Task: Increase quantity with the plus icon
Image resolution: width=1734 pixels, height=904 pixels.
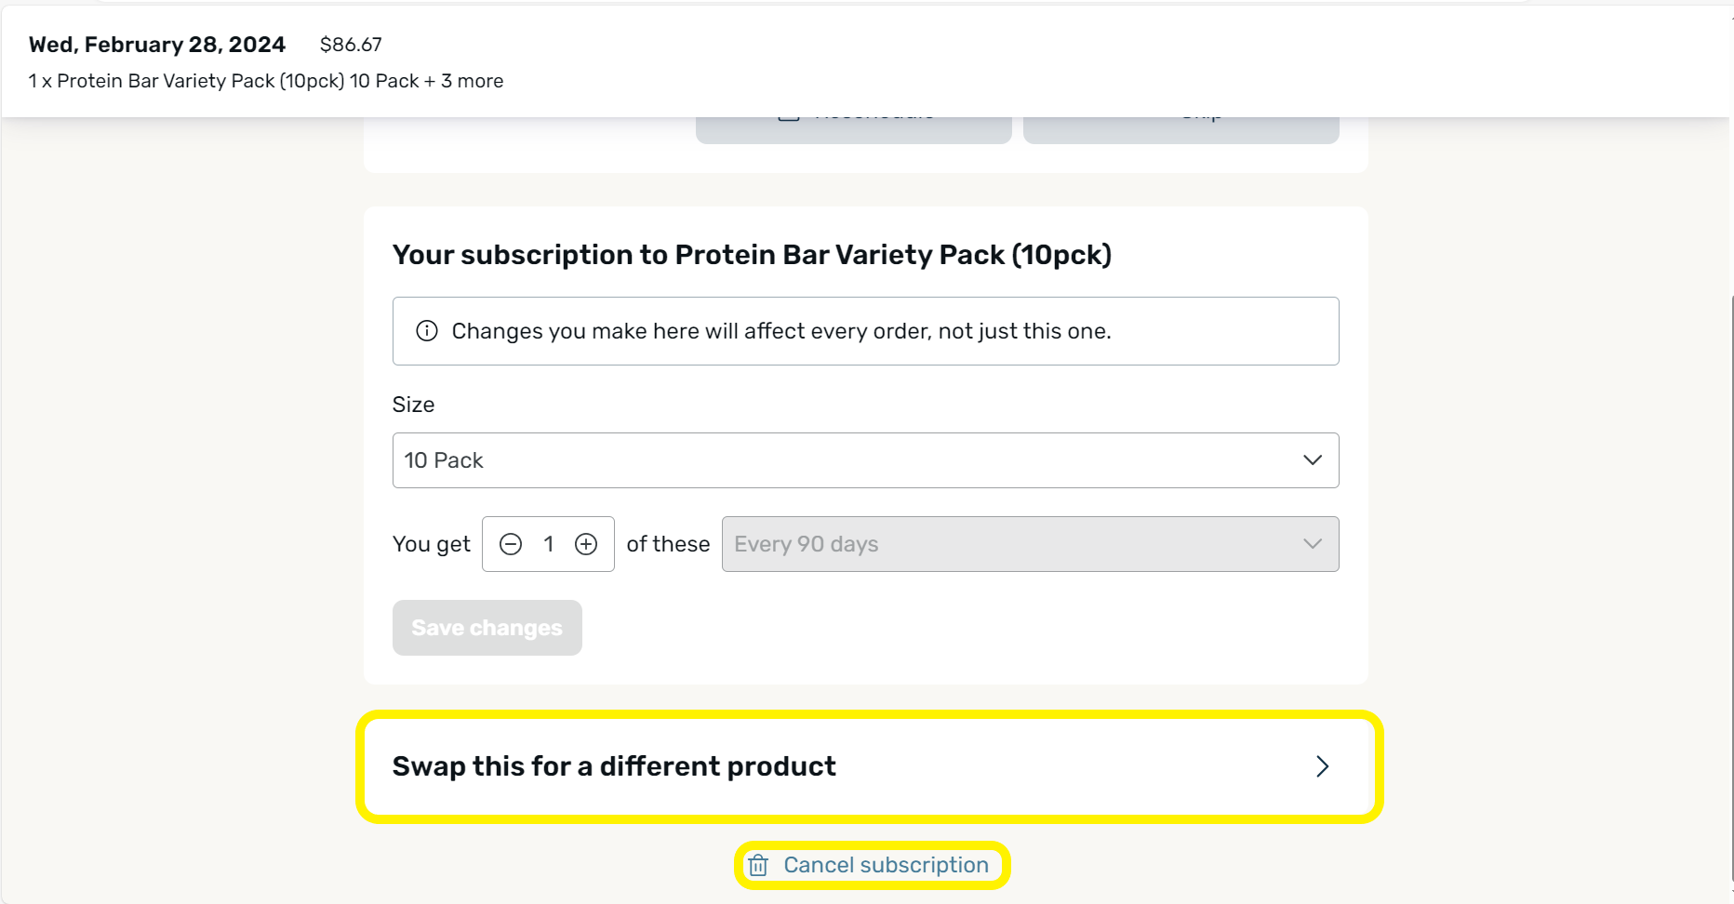Action: point(586,544)
